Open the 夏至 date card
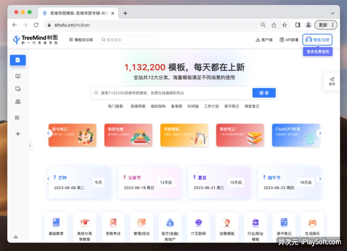347x251 pixels. [219, 183]
